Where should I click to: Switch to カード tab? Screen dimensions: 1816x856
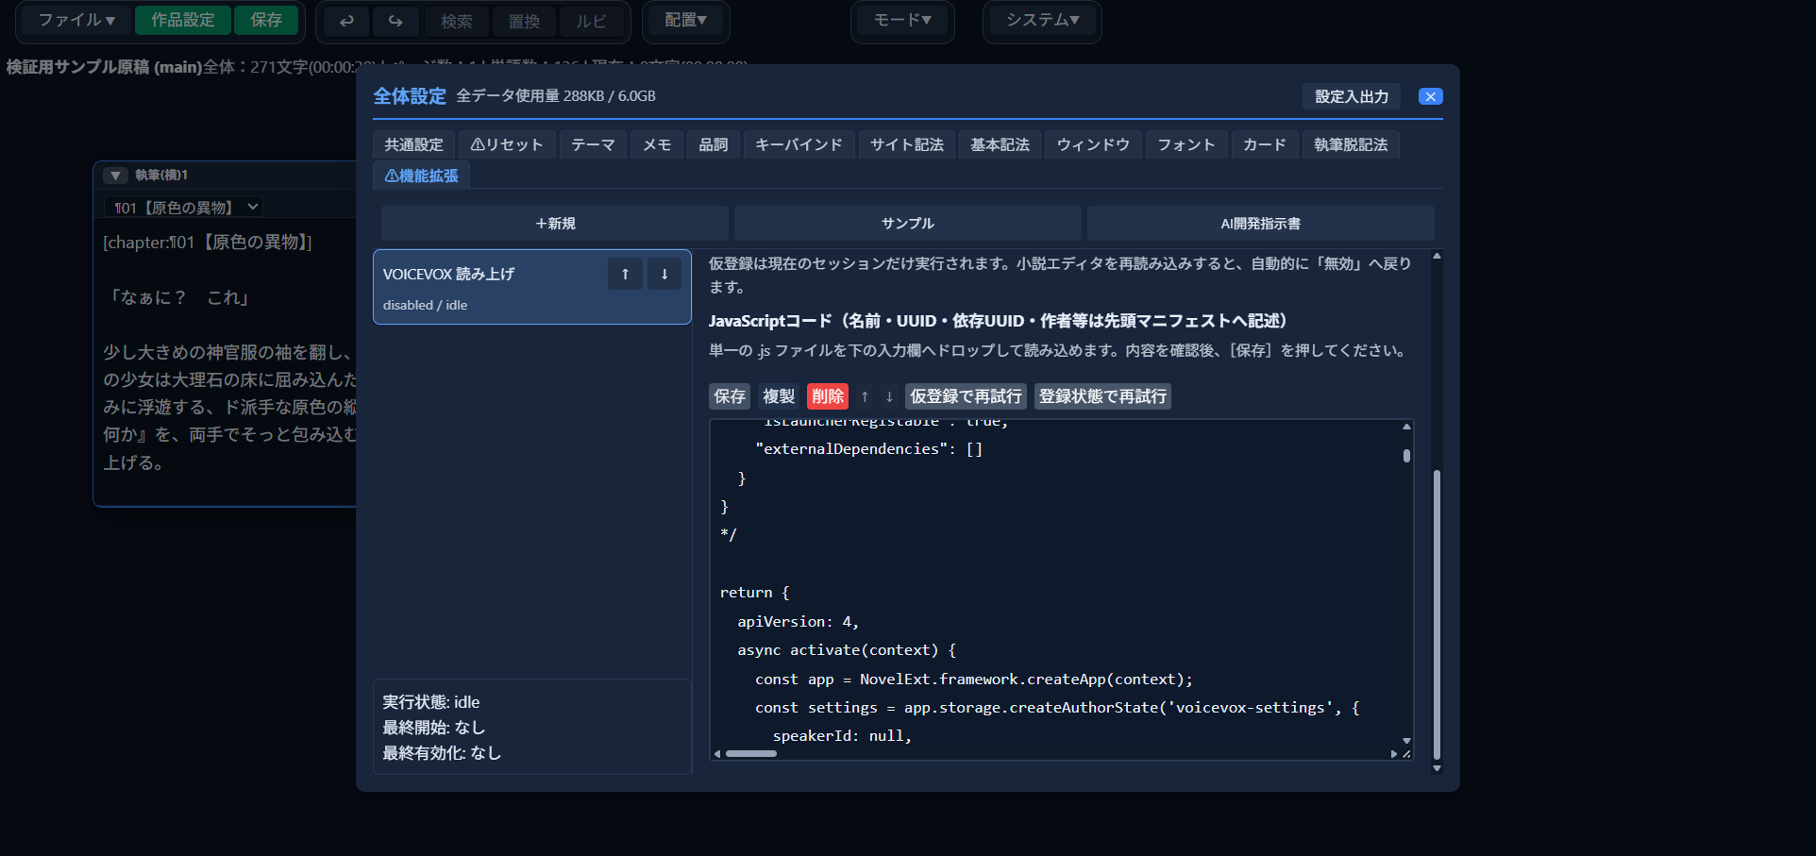pos(1265,144)
